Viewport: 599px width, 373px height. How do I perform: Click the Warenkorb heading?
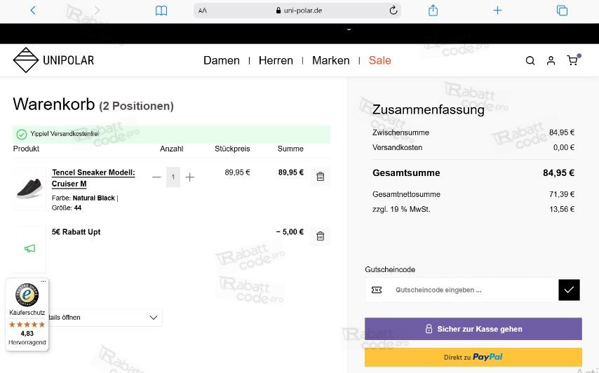pos(54,104)
